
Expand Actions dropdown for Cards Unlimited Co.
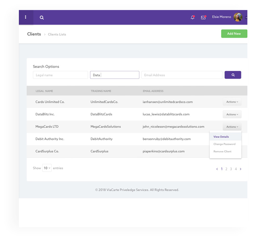pyautogui.click(x=232, y=102)
